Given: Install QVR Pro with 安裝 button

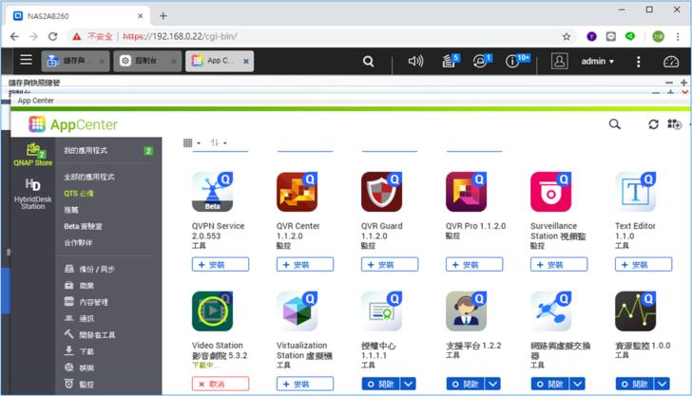Looking at the screenshot, I should pos(474,265).
